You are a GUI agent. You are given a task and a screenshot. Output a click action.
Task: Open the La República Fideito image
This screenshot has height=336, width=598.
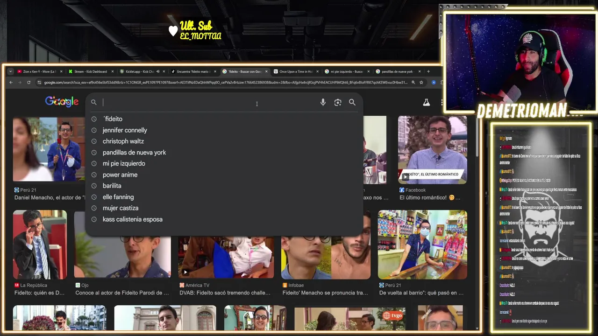click(40, 245)
